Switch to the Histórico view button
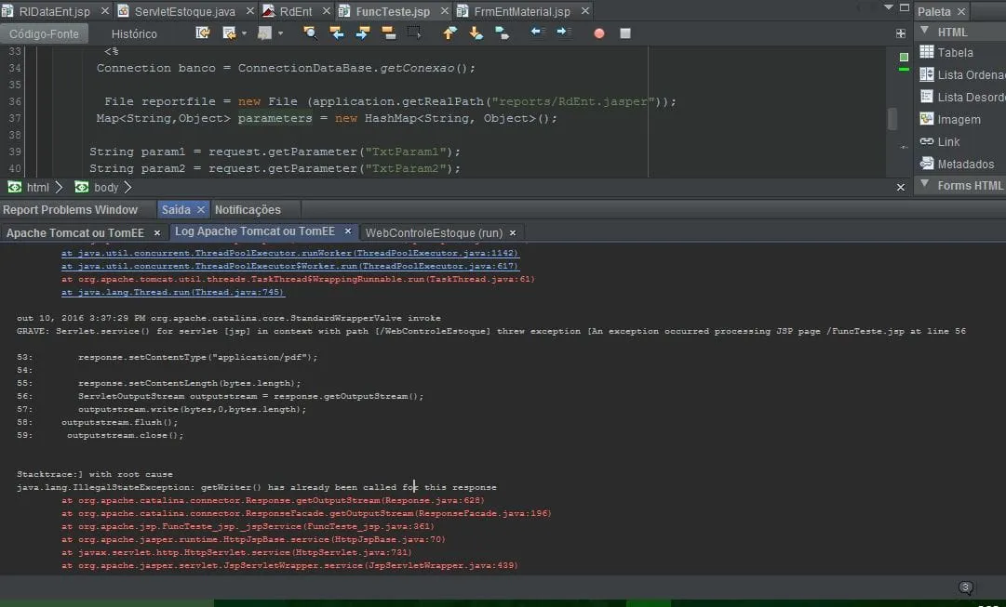 (x=134, y=33)
